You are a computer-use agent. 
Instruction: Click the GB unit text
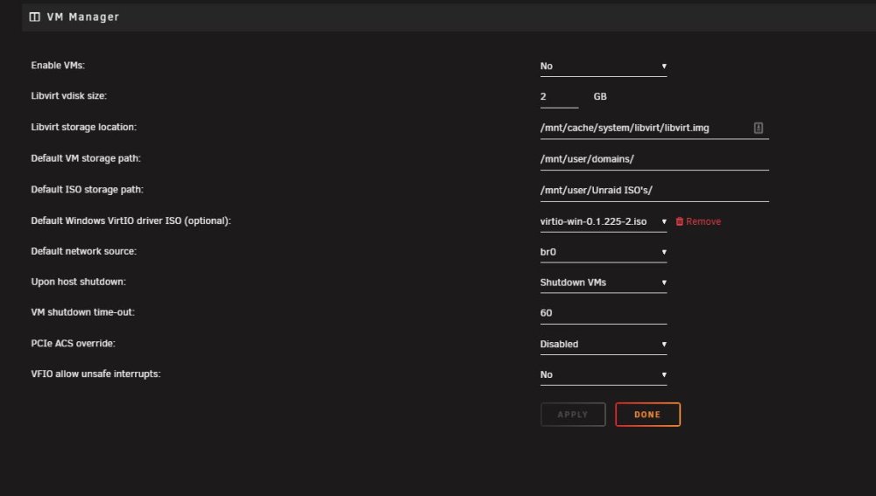[600, 96]
